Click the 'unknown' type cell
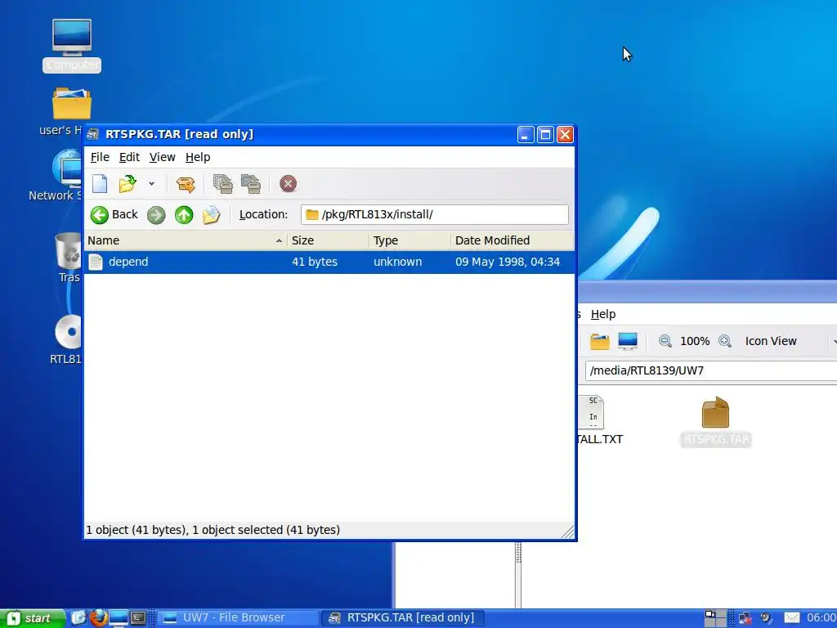This screenshot has width=837, height=628. tap(398, 262)
